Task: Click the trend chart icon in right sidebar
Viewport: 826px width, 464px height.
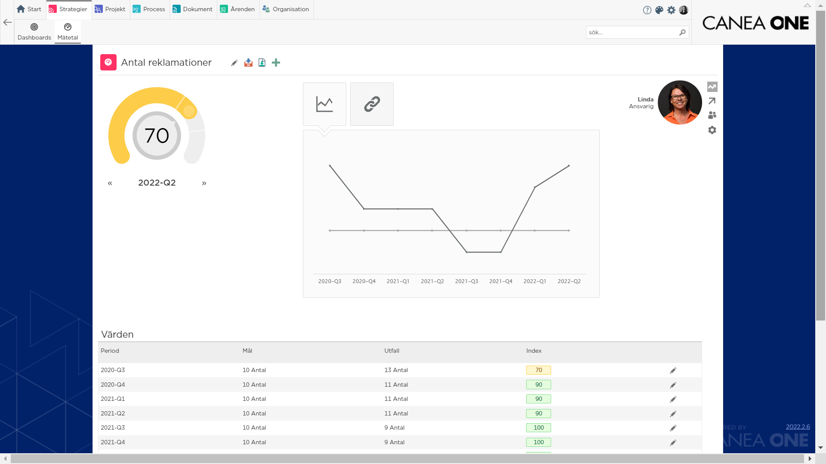Action: click(712, 87)
